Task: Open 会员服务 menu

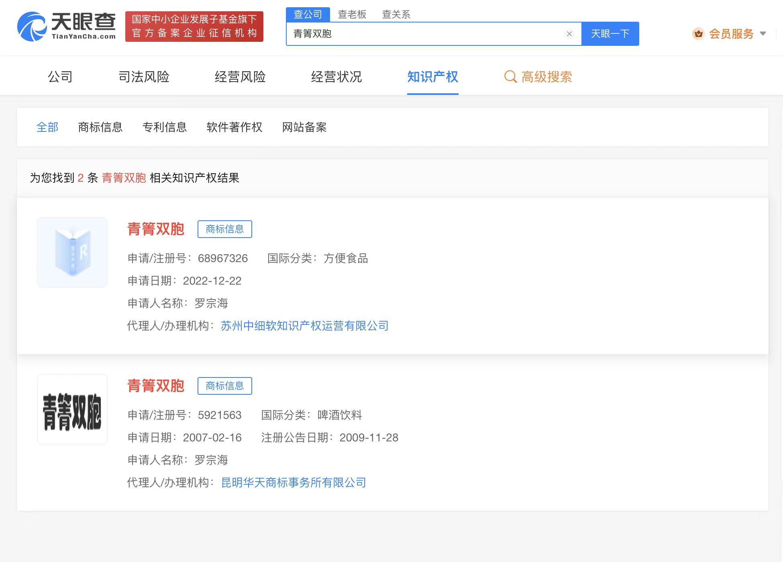Action: pyautogui.click(x=731, y=34)
